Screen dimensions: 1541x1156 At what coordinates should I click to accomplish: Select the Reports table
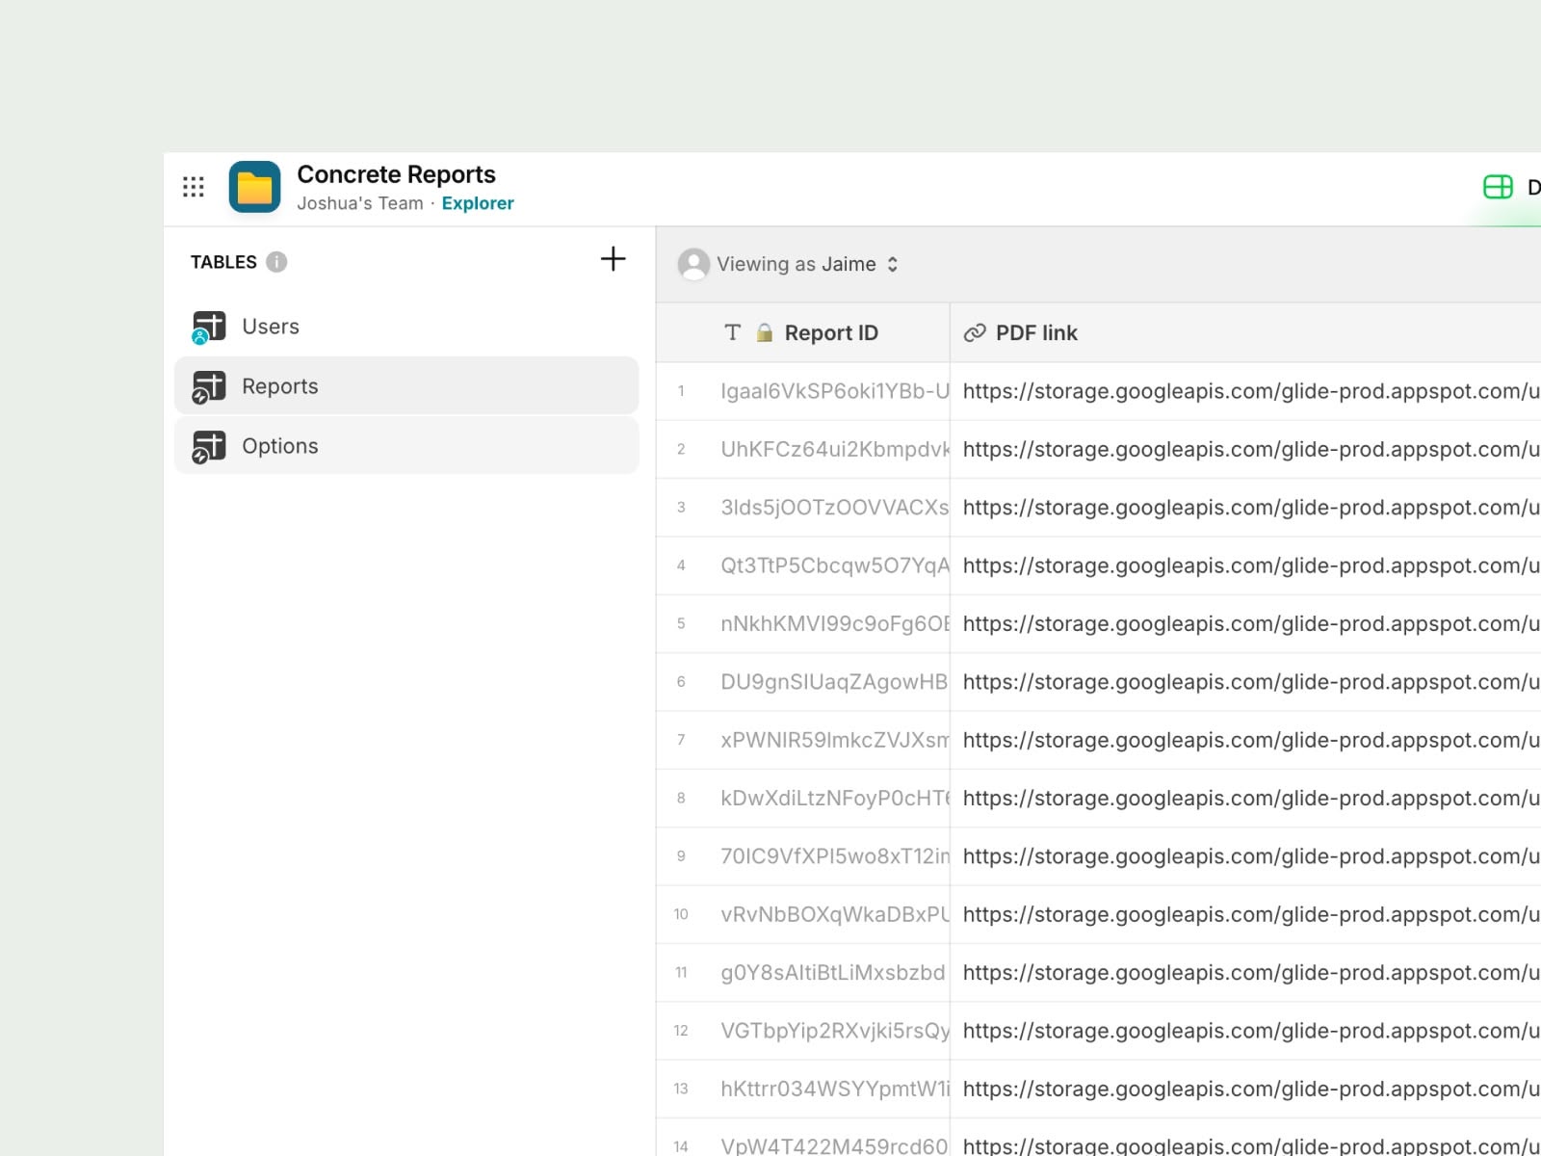click(x=406, y=386)
